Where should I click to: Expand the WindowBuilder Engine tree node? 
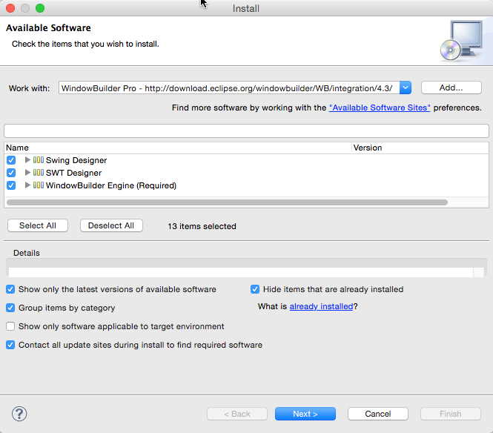point(27,185)
